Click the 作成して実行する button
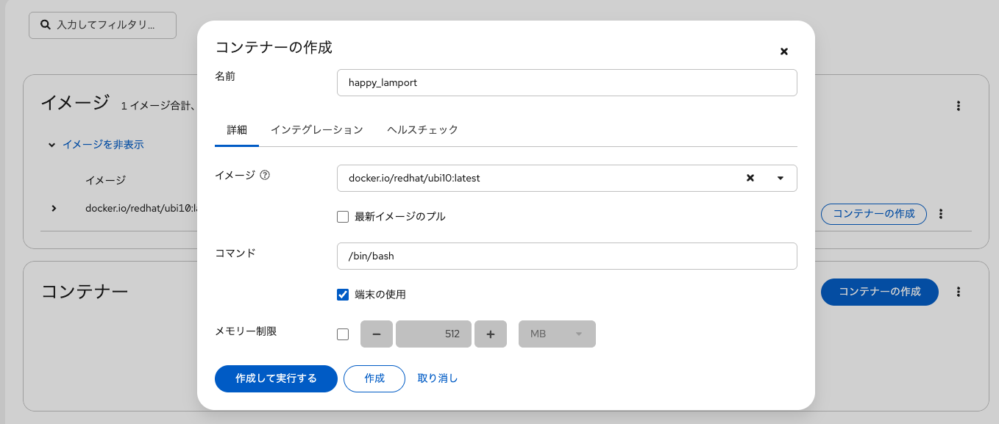Viewport: 999px width, 424px height. click(x=276, y=378)
